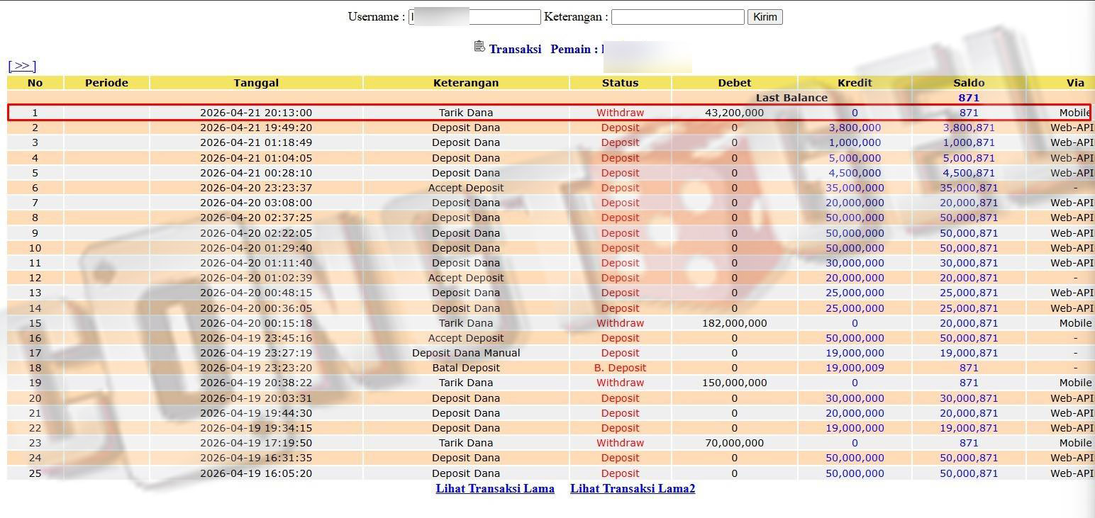Viewport: 1095px width, 518px height.
Task: Click the Username input field
Action: click(x=474, y=17)
